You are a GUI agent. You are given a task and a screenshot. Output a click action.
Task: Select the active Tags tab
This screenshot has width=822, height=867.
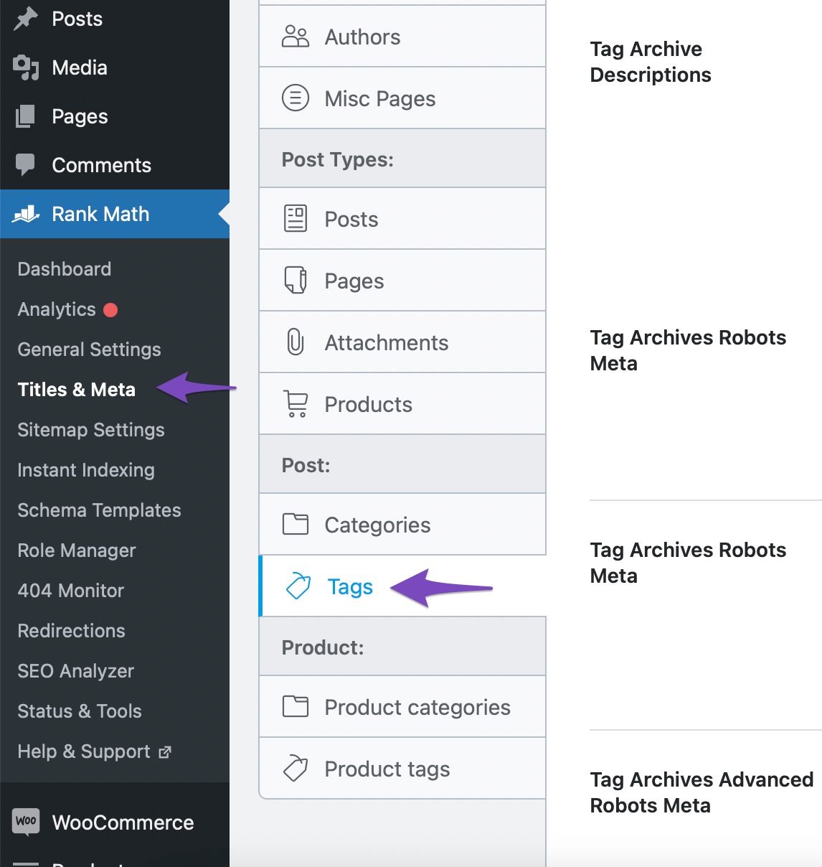pyautogui.click(x=402, y=586)
